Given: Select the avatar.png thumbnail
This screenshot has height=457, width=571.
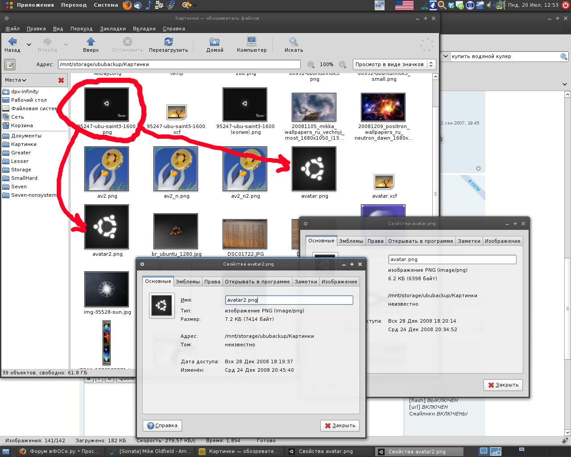Looking at the screenshot, I should (314, 169).
